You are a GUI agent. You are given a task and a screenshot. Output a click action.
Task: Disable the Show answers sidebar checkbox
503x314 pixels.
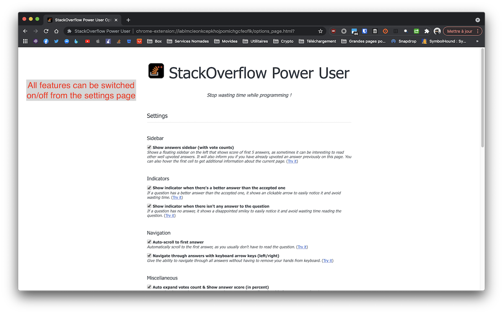[149, 147]
